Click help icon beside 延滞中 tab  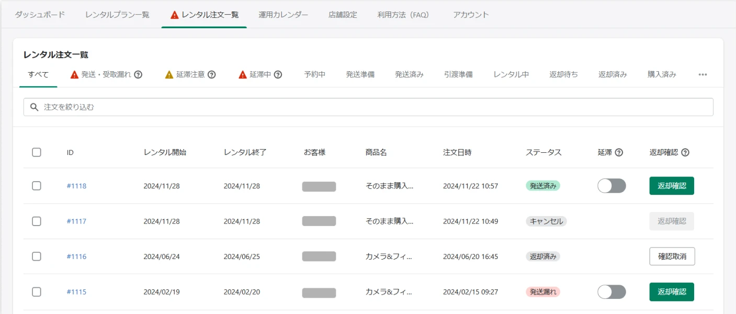(x=278, y=75)
